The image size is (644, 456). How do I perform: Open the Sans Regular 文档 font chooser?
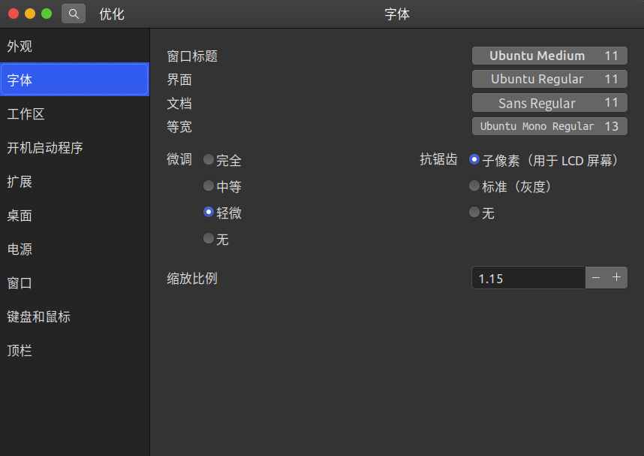pyautogui.click(x=549, y=103)
